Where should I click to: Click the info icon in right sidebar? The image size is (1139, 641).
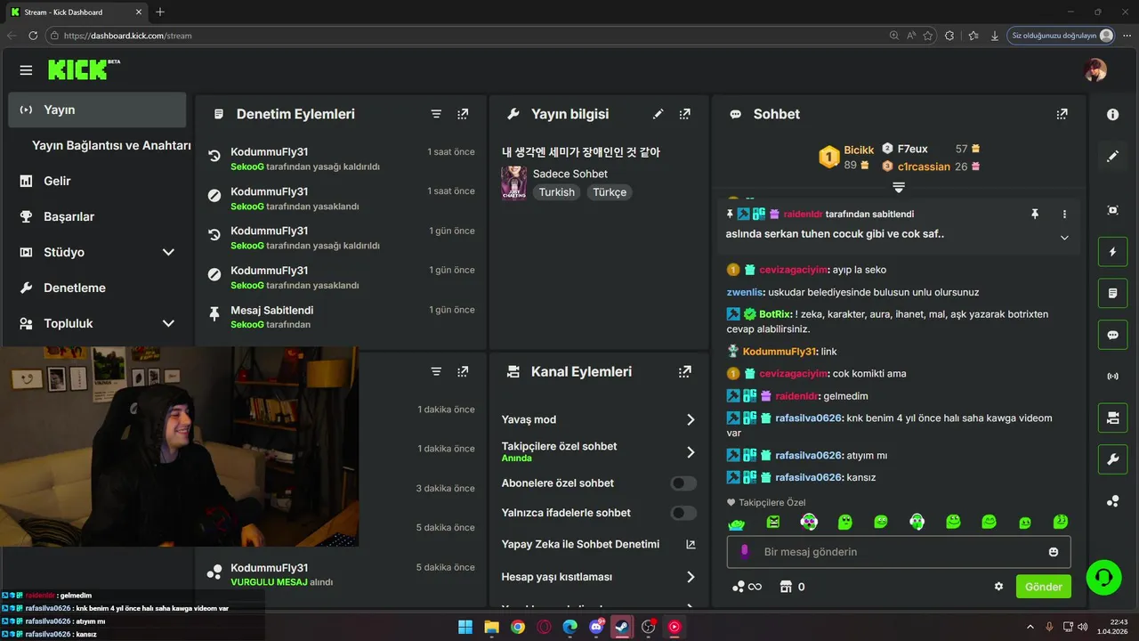click(1113, 115)
